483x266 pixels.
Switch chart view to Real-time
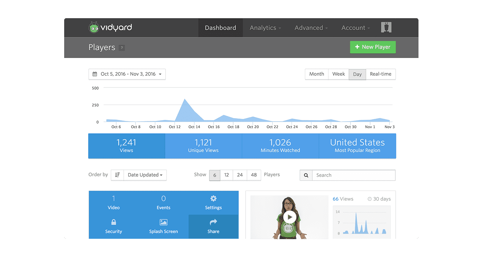point(381,74)
